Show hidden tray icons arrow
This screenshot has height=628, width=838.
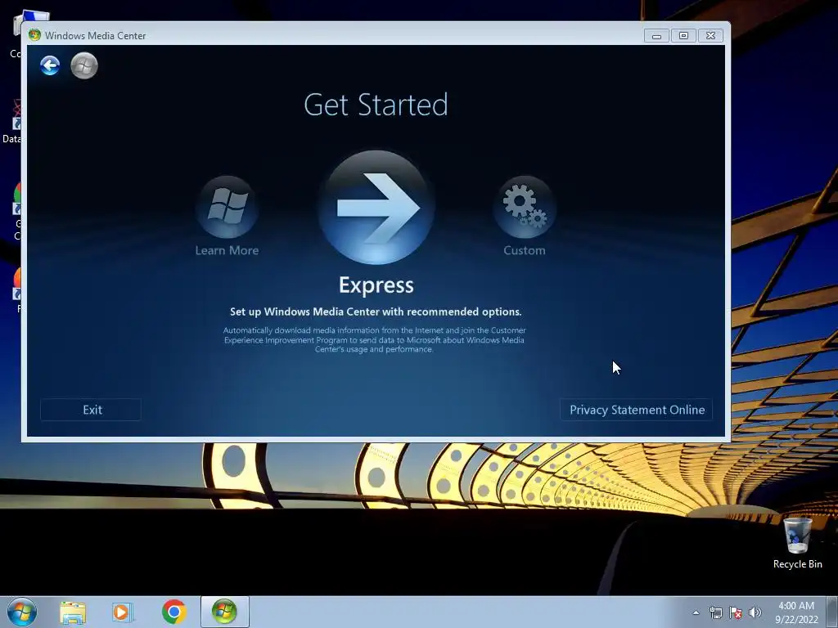pyautogui.click(x=696, y=612)
